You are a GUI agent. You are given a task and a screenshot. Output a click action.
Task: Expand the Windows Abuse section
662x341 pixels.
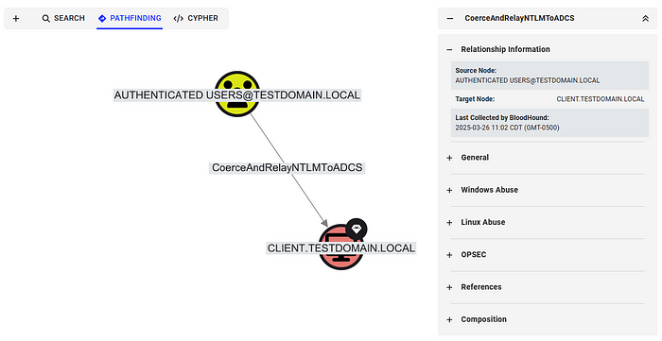449,191
